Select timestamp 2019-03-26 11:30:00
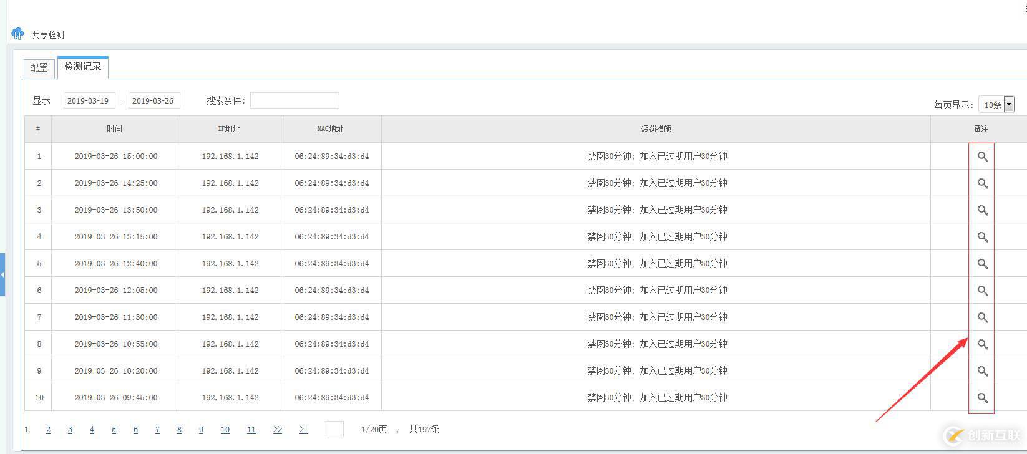 (116, 317)
